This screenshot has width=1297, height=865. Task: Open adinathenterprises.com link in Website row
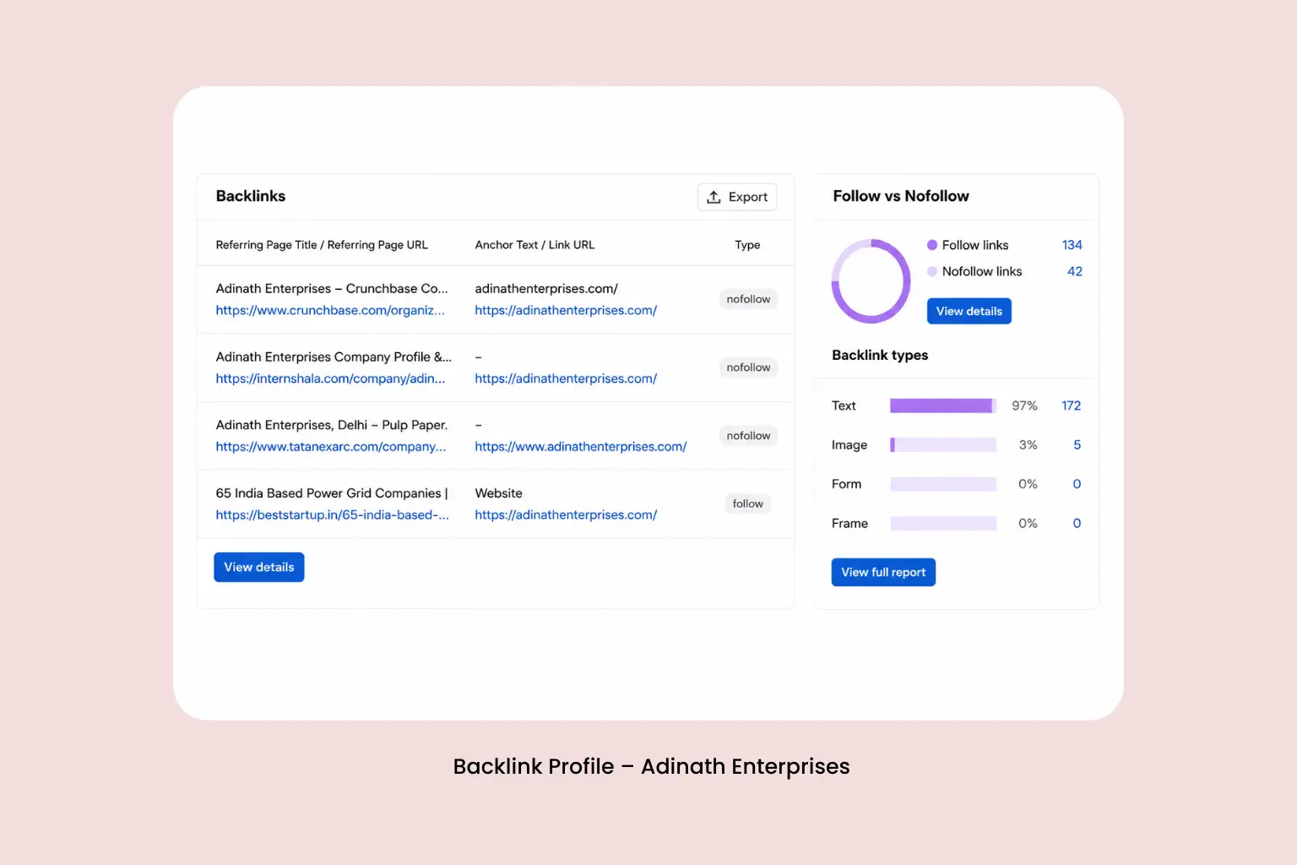pyautogui.click(x=566, y=514)
